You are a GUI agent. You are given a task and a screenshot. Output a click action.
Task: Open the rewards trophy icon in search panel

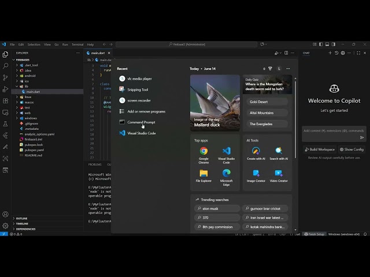coord(270,69)
